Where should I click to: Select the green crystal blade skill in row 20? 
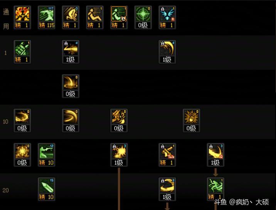(x=47, y=189)
